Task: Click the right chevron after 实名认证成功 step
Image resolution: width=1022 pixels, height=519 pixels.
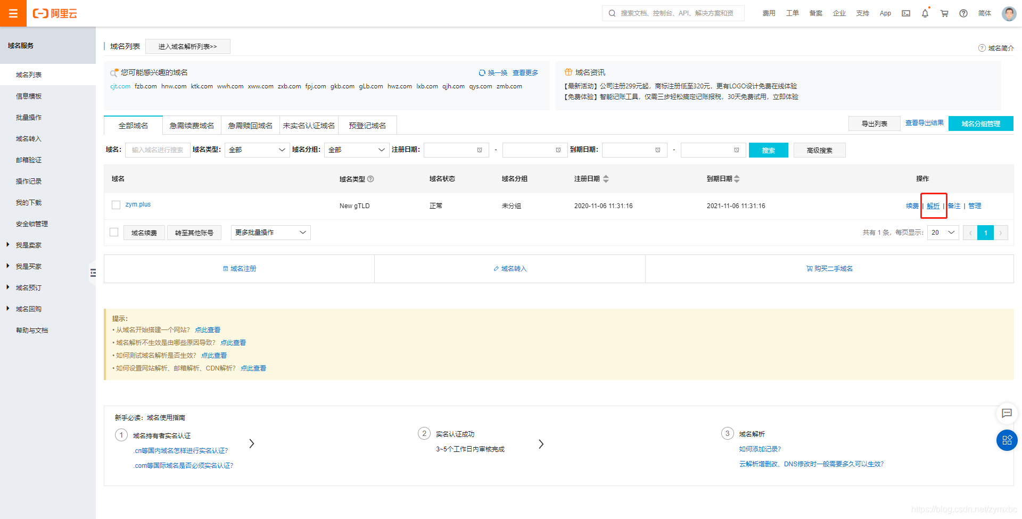Action: pos(541,444)
